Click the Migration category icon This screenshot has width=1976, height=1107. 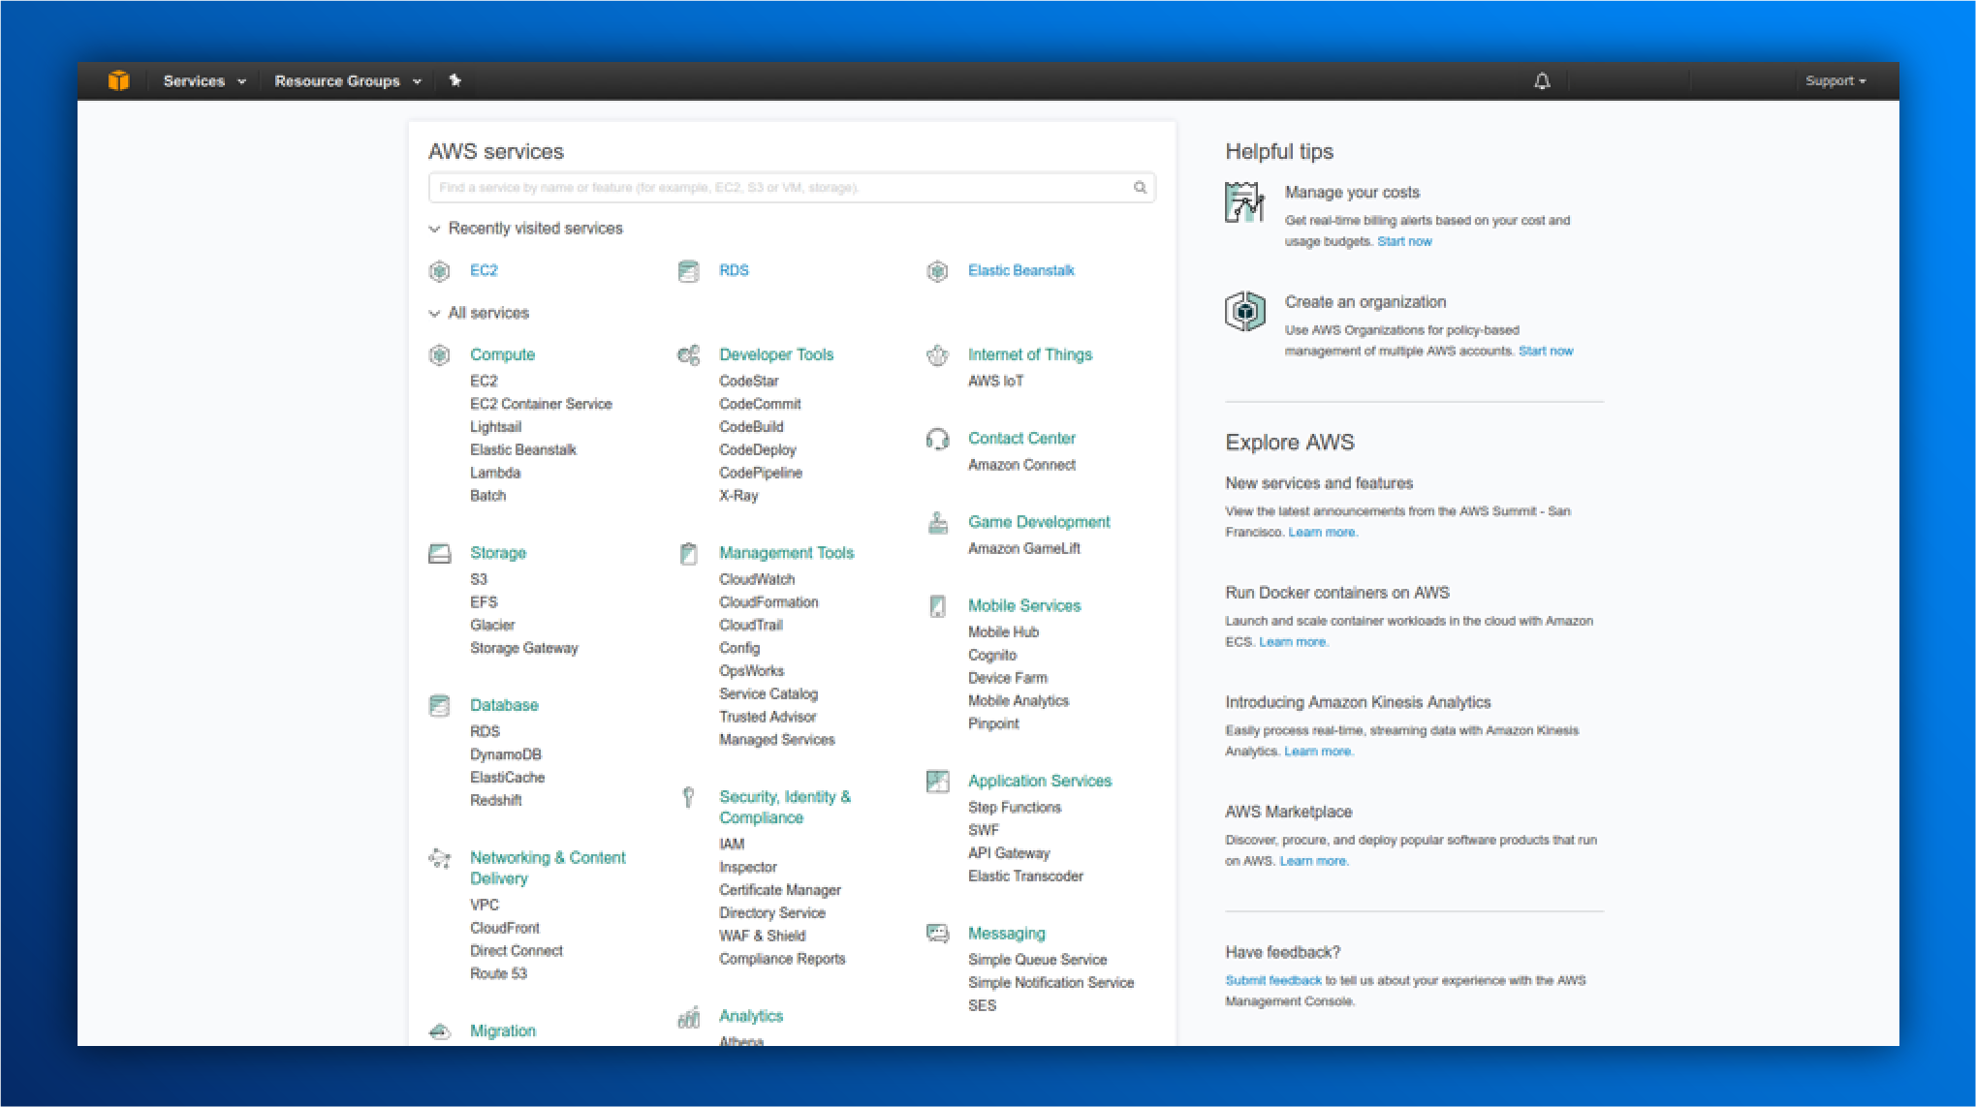tap(439, 1031)
